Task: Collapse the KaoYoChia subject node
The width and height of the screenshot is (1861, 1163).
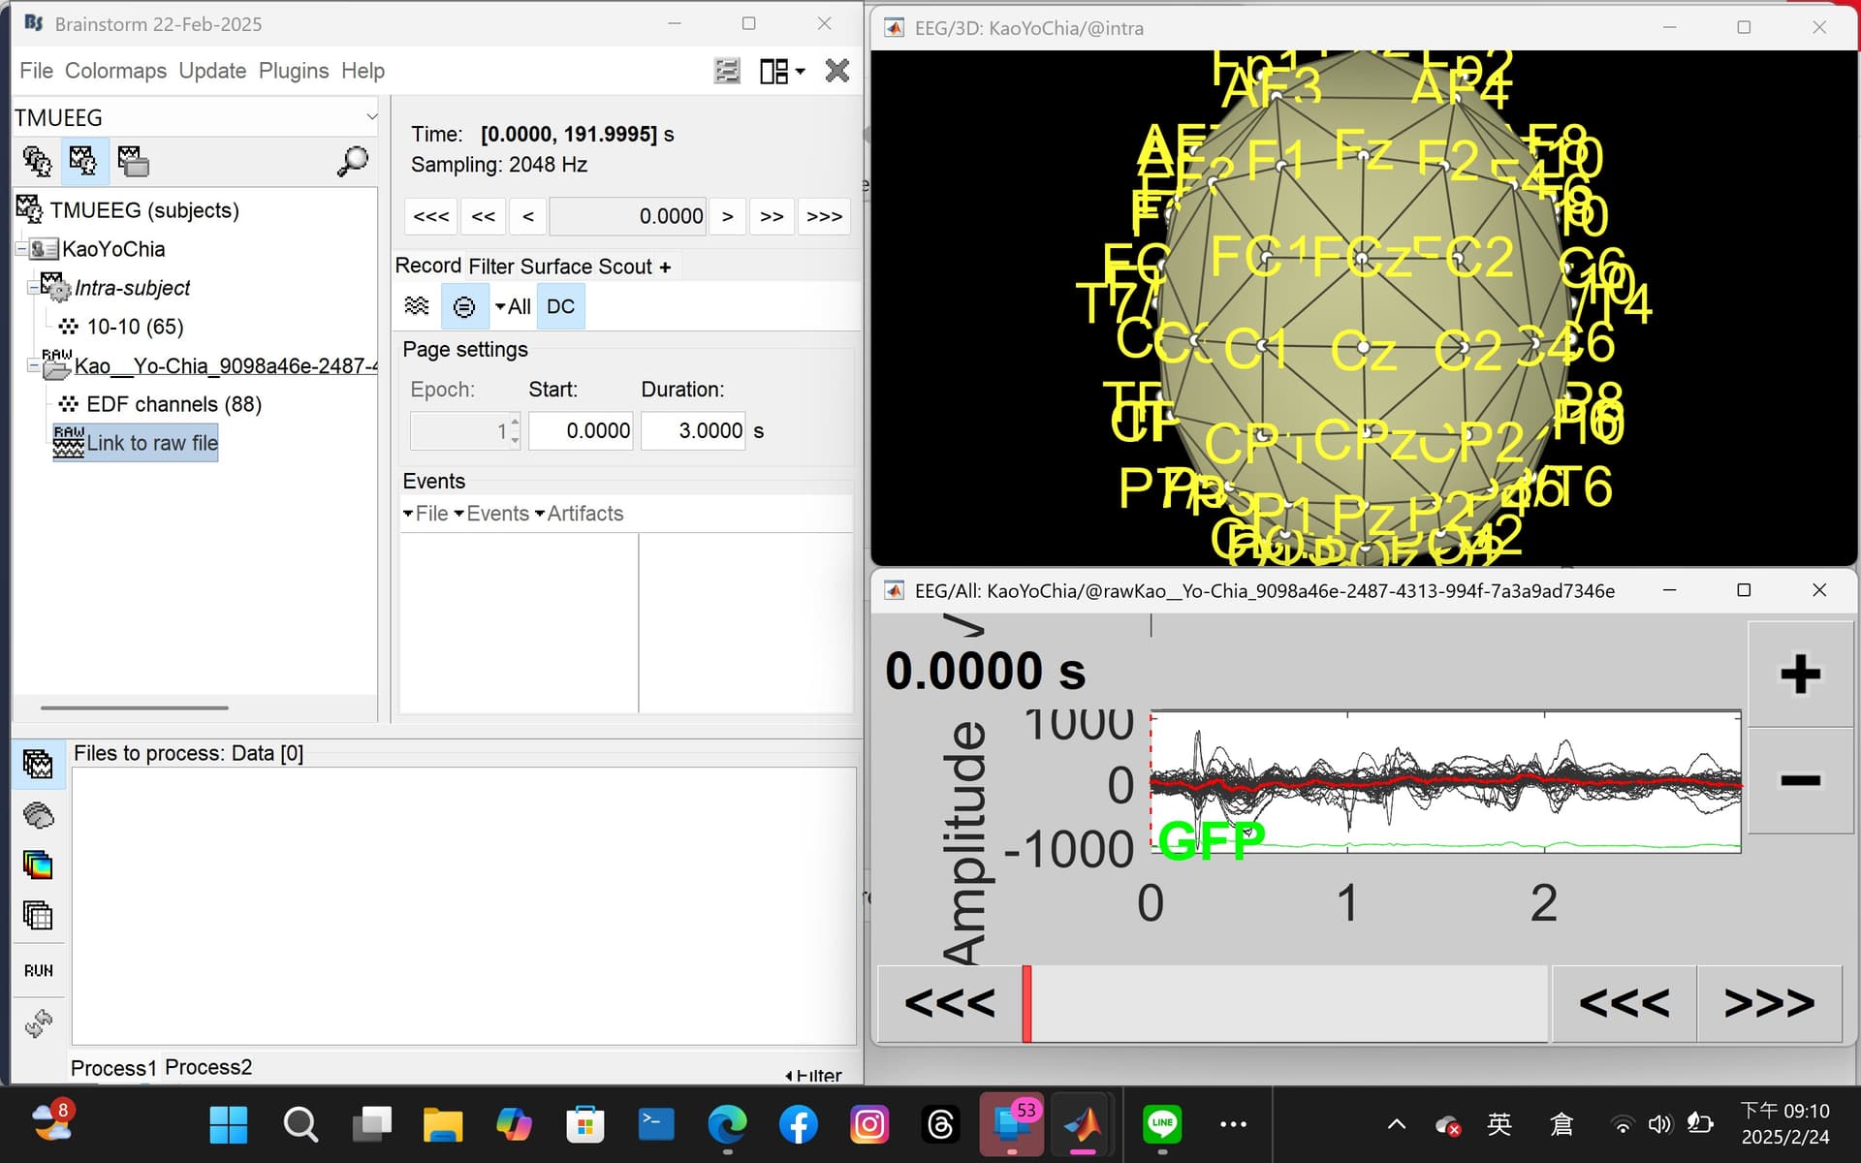Action: coord(21,249)
